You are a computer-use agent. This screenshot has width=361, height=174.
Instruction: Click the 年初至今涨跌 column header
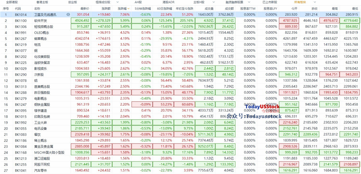[185, 8]
